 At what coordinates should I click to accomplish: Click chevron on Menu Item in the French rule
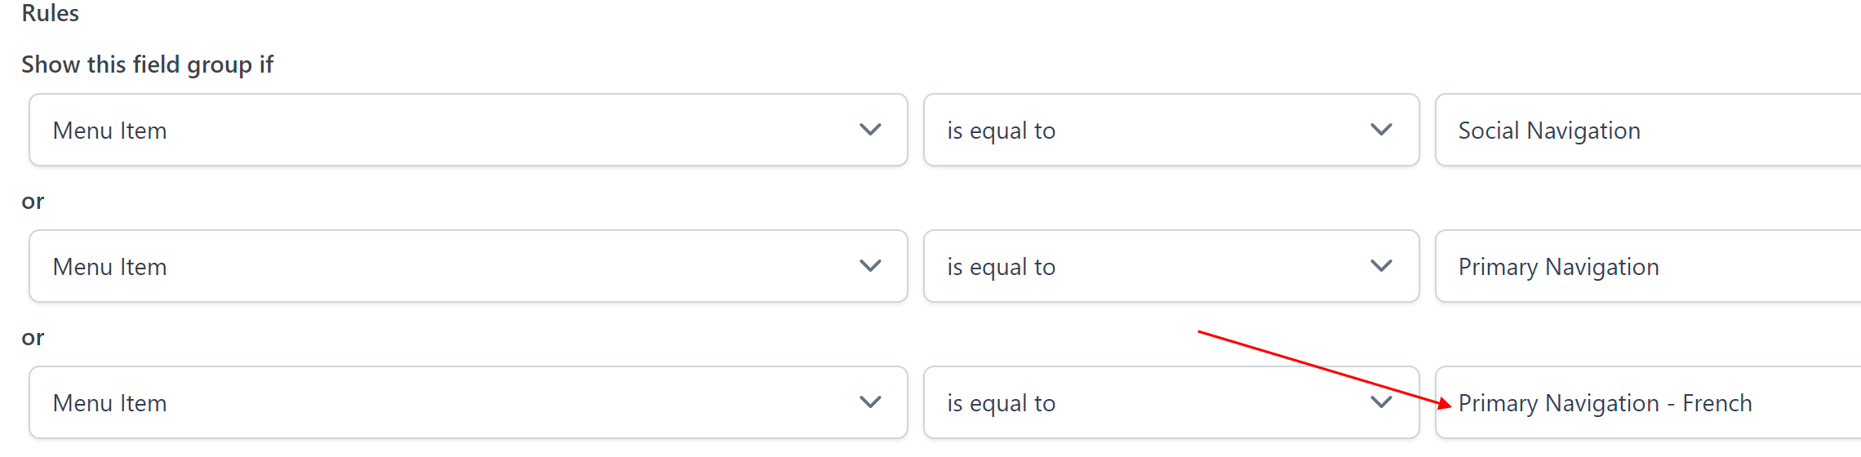(x=870, y=402)
